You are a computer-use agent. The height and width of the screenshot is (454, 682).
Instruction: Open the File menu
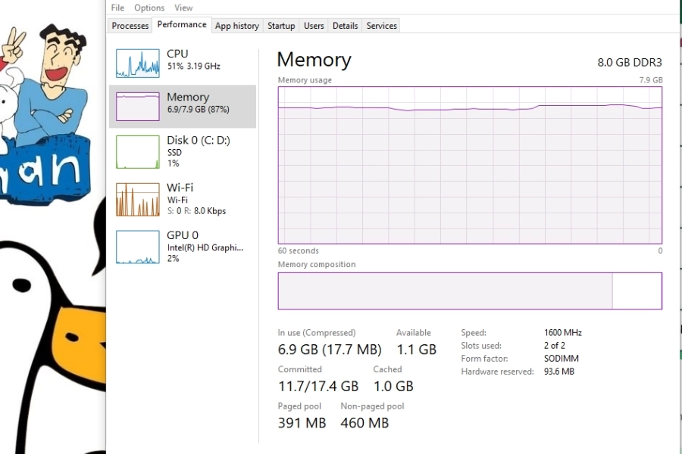click(x=117, y=8)
